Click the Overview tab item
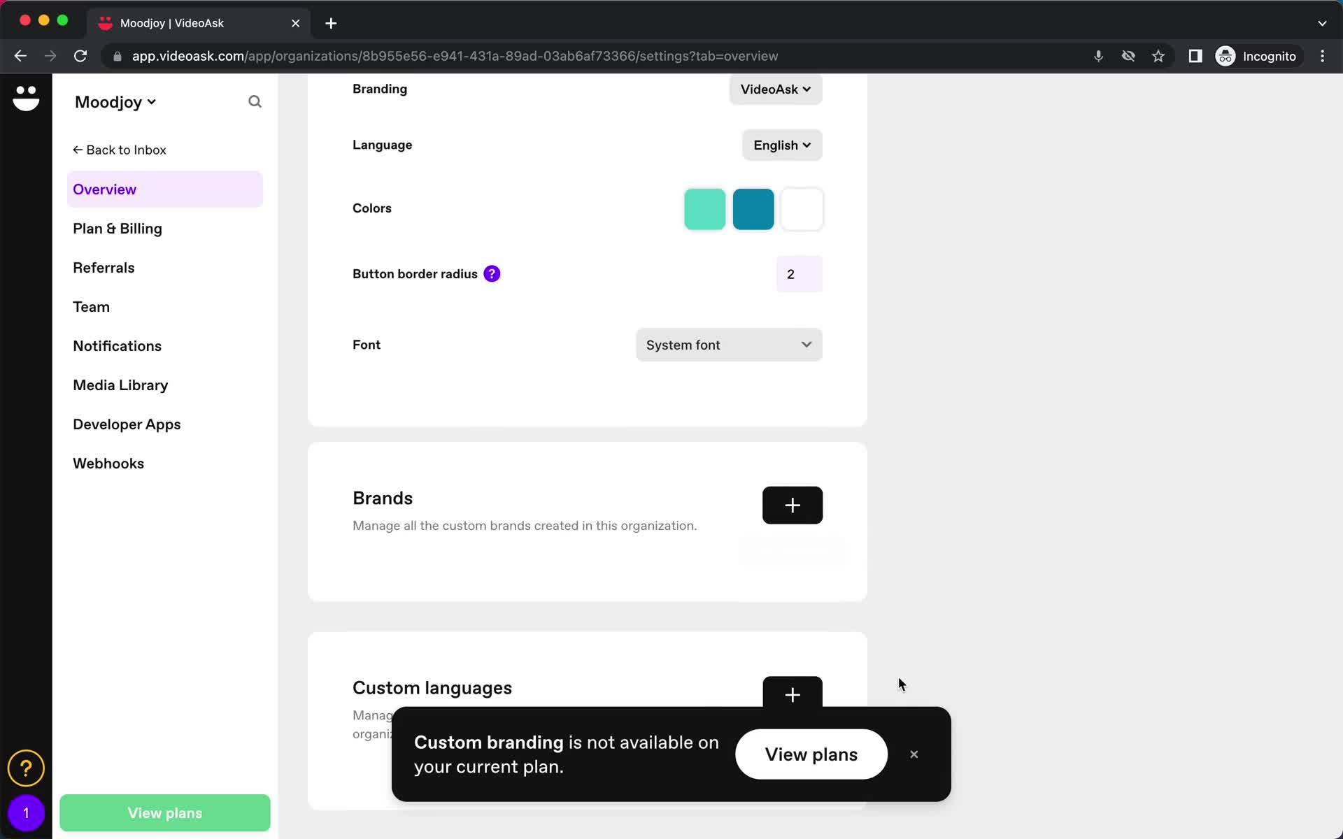1343x839 pixels. coord(104,189)
